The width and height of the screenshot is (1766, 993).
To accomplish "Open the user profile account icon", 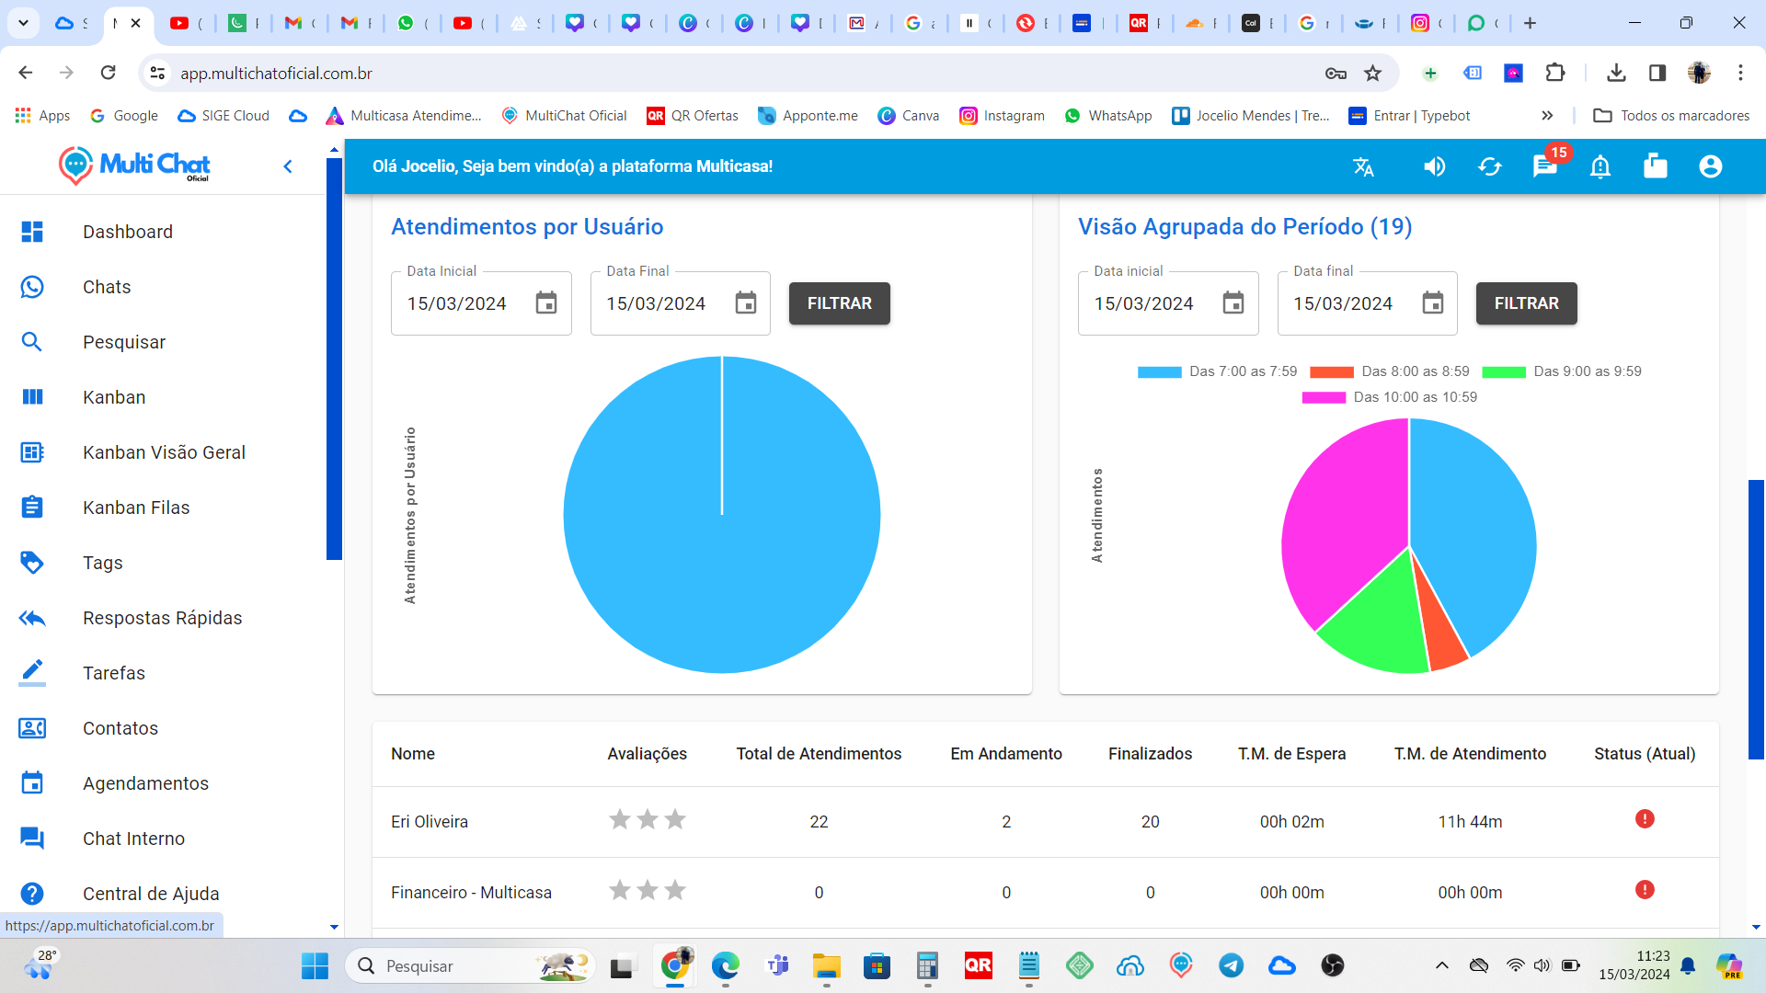I will coord(1710,166).
